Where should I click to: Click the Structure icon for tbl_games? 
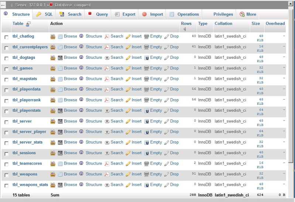81,68
